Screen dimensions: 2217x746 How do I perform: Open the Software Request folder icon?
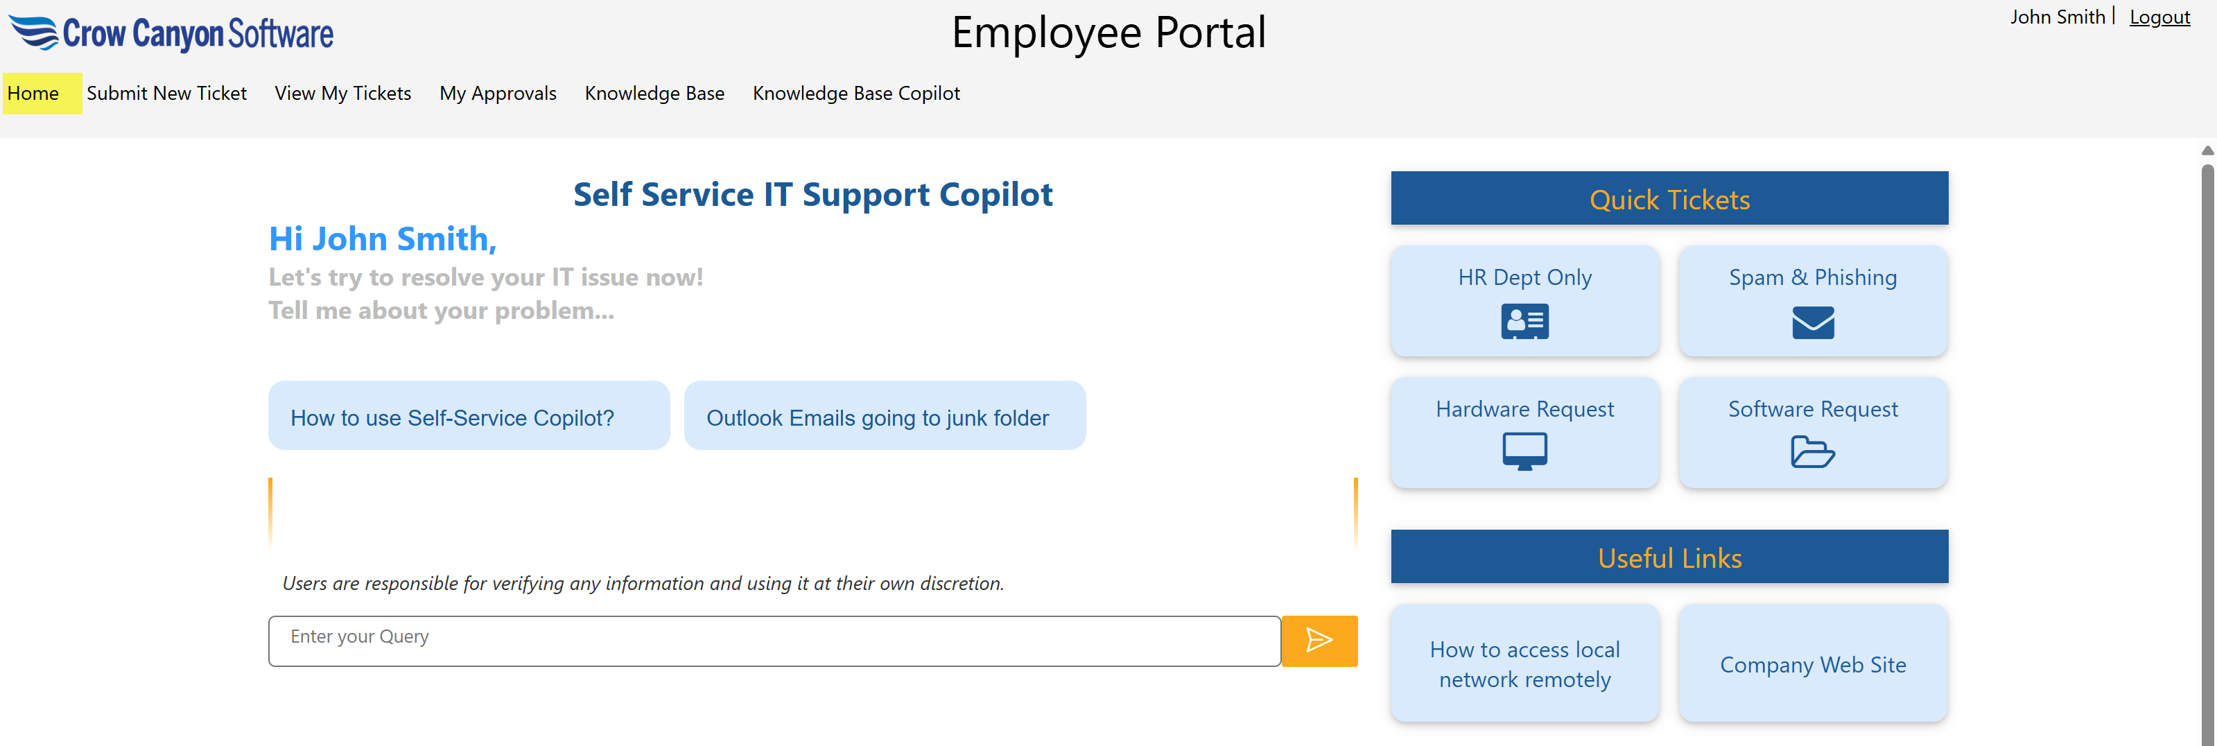1813,452
